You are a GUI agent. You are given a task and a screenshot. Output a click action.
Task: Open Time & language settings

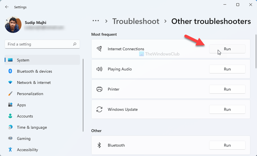pos(32,128)
